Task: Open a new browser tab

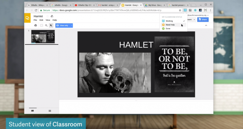Action: (x=194, y=5)
